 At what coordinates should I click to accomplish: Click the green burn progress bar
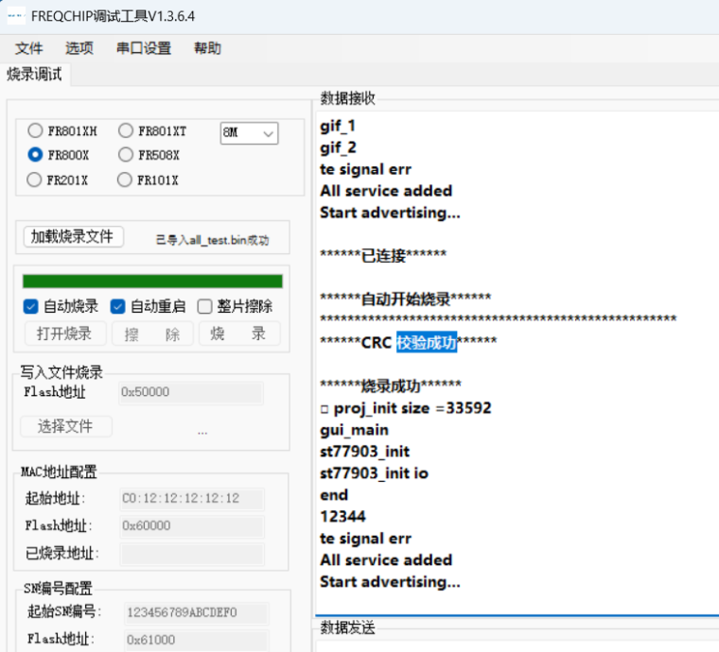pos(152,281)
